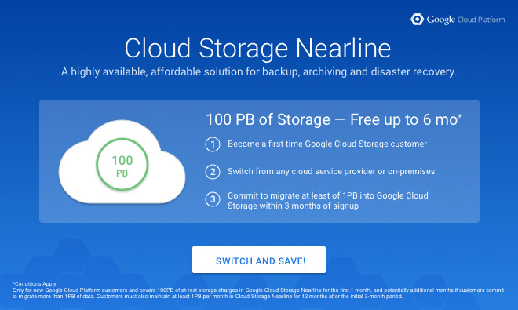Image resolution: width=518 pixels, height=310 pixels.
Task: Click the fine print paragraph about new customers
Action: [x=258, y=294]
